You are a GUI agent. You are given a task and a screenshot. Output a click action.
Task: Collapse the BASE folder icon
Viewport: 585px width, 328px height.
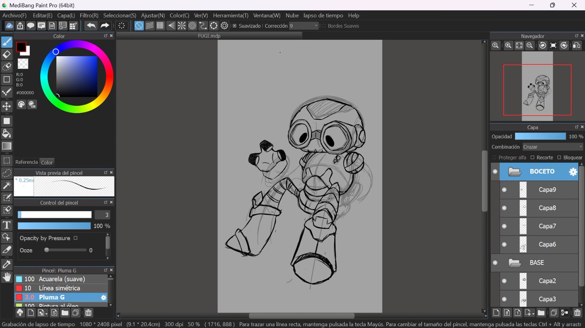click(515, 263)
